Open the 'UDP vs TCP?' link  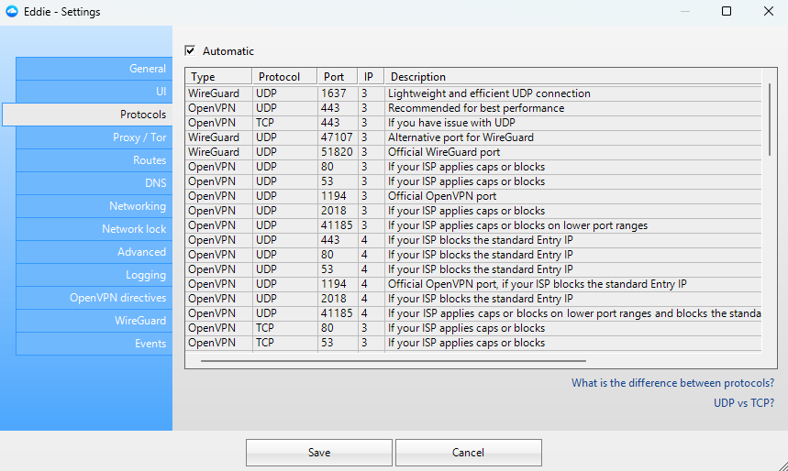click(744, 403)
